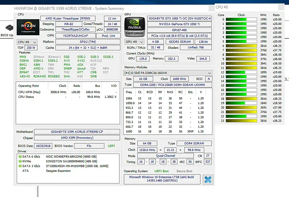
Task: Click the blue X close icon
Action: pyautogui.click(x=208, y=179)
